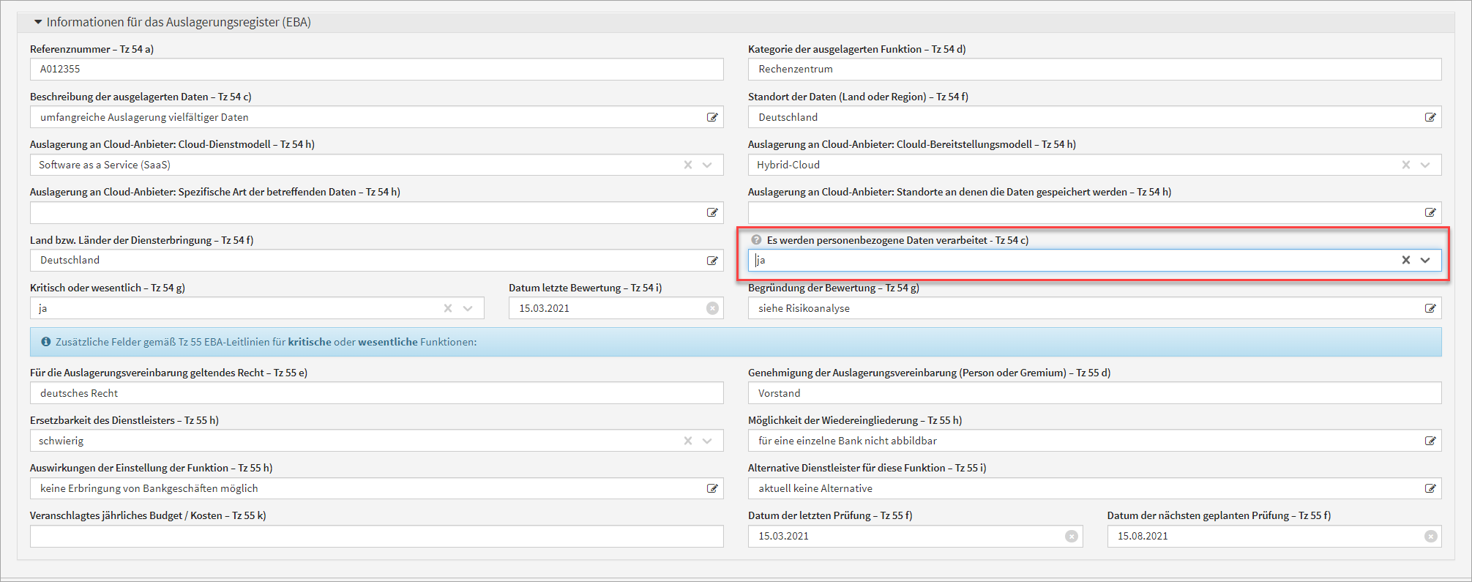Expand the Kritisch oder wesentlich dropdown
The width and height of the screenshot is (1472, 582).
pyautogui.click(x=468, y=308)
